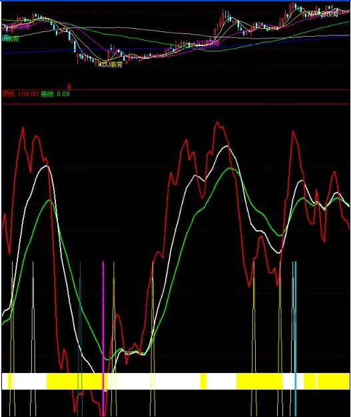Select the tall peak of the red oscillator line

coord(217,122)
